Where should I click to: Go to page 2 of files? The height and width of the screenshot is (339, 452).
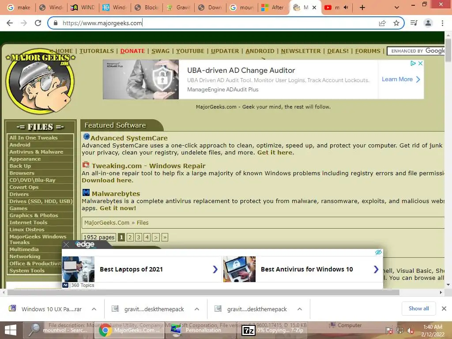[130, 237]
